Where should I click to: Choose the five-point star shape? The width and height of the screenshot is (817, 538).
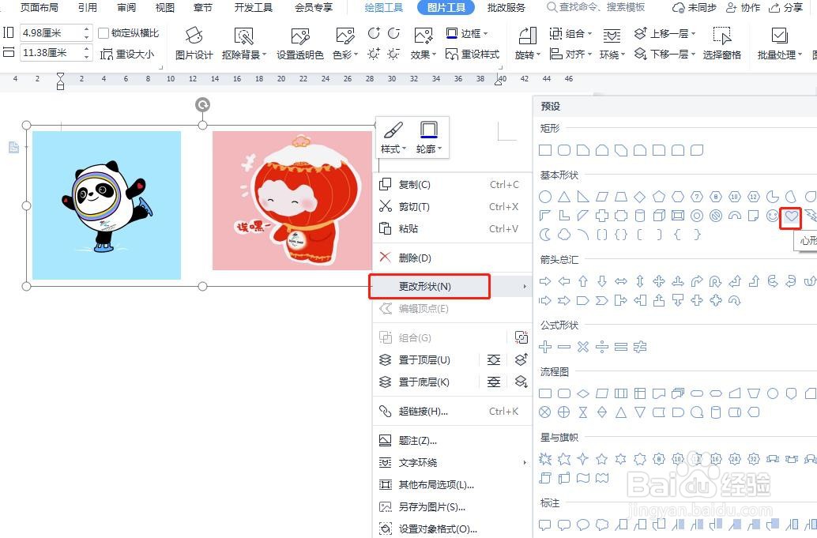[x=602, y=459]
